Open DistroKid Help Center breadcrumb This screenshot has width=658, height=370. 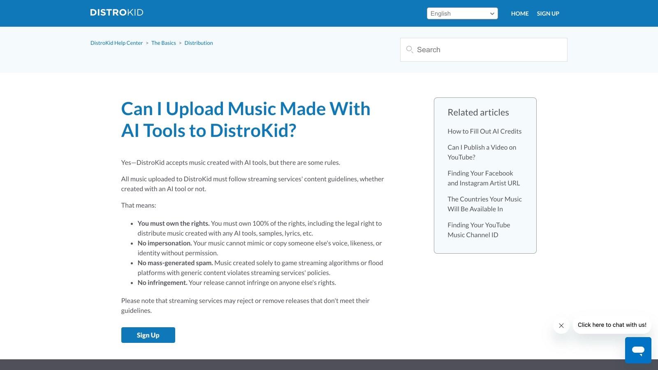click(116, 43)
